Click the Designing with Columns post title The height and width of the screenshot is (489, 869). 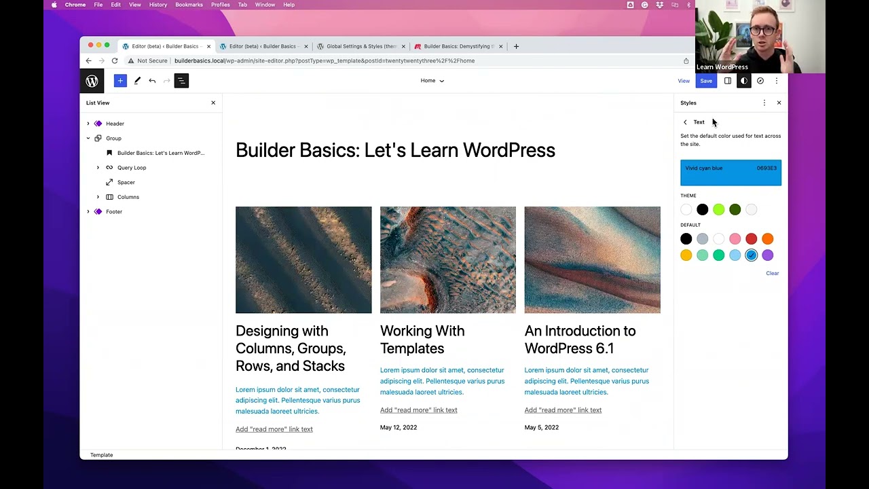coord(291,348)
